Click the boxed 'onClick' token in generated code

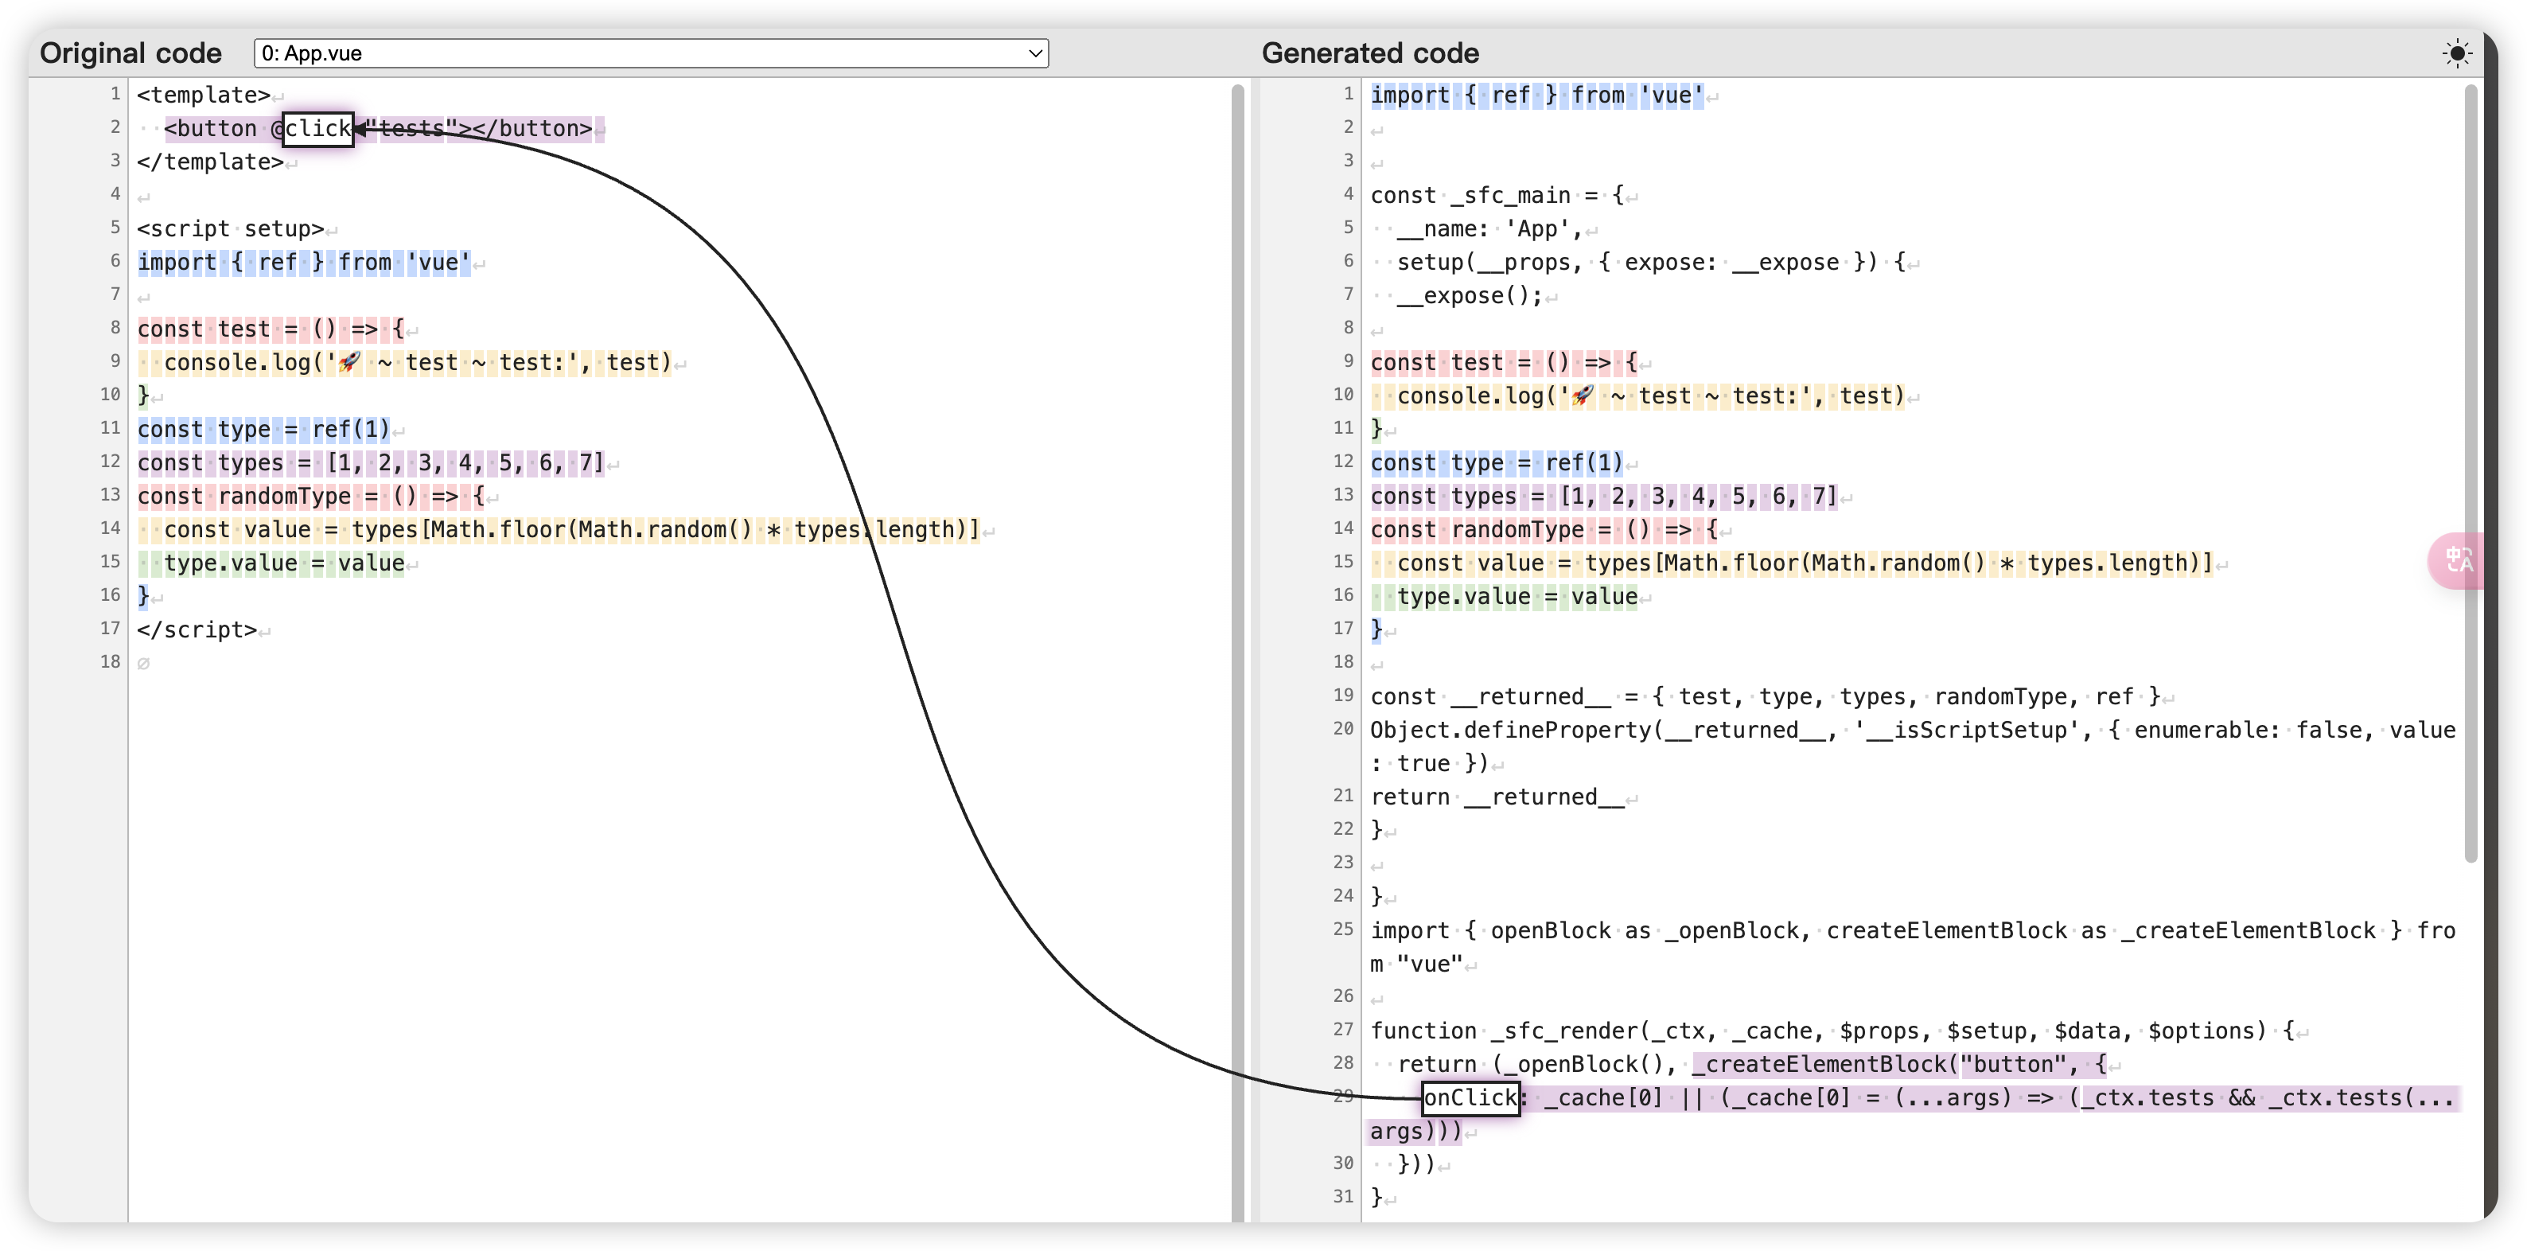point(1470,1098)
